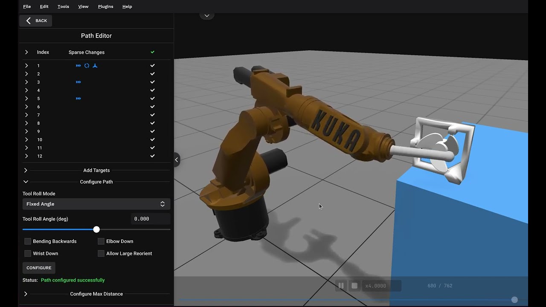This screenshot has height=307, width=546.
Task: Pause the simulation playback
Action: [341, 286]
